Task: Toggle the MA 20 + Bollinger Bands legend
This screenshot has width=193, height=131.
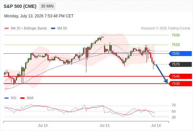Action: 26,28
